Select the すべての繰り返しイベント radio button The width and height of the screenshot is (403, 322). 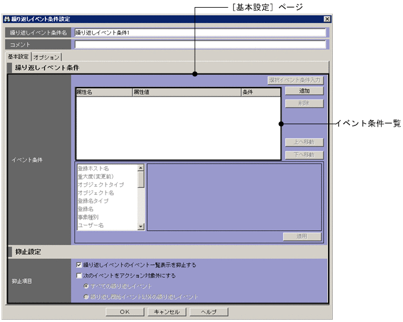[86, 286]
